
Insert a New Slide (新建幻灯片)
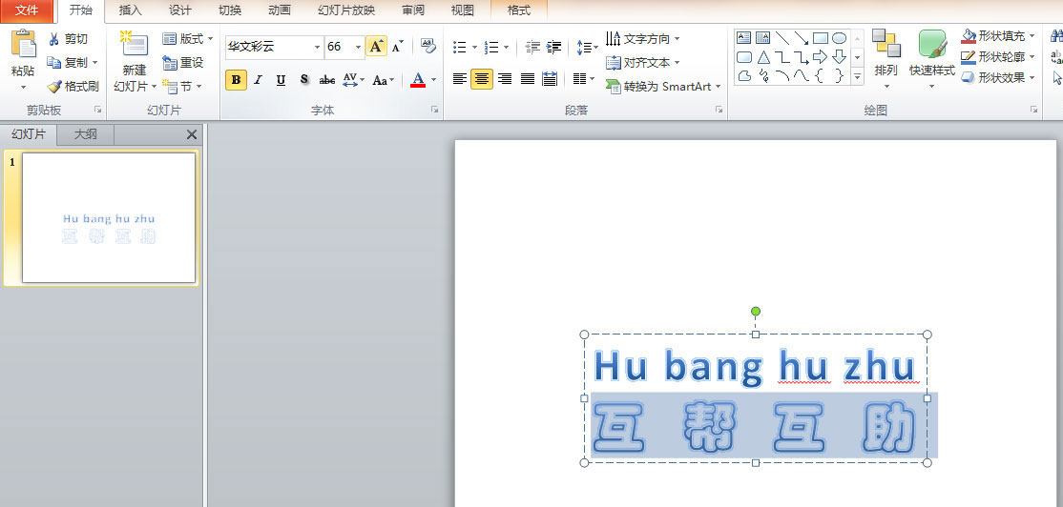pyautogui.click(x=135, y=47)
